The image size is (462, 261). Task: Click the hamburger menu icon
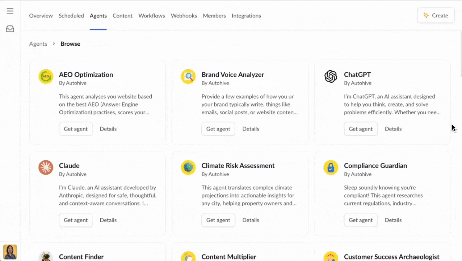[10, 11]
